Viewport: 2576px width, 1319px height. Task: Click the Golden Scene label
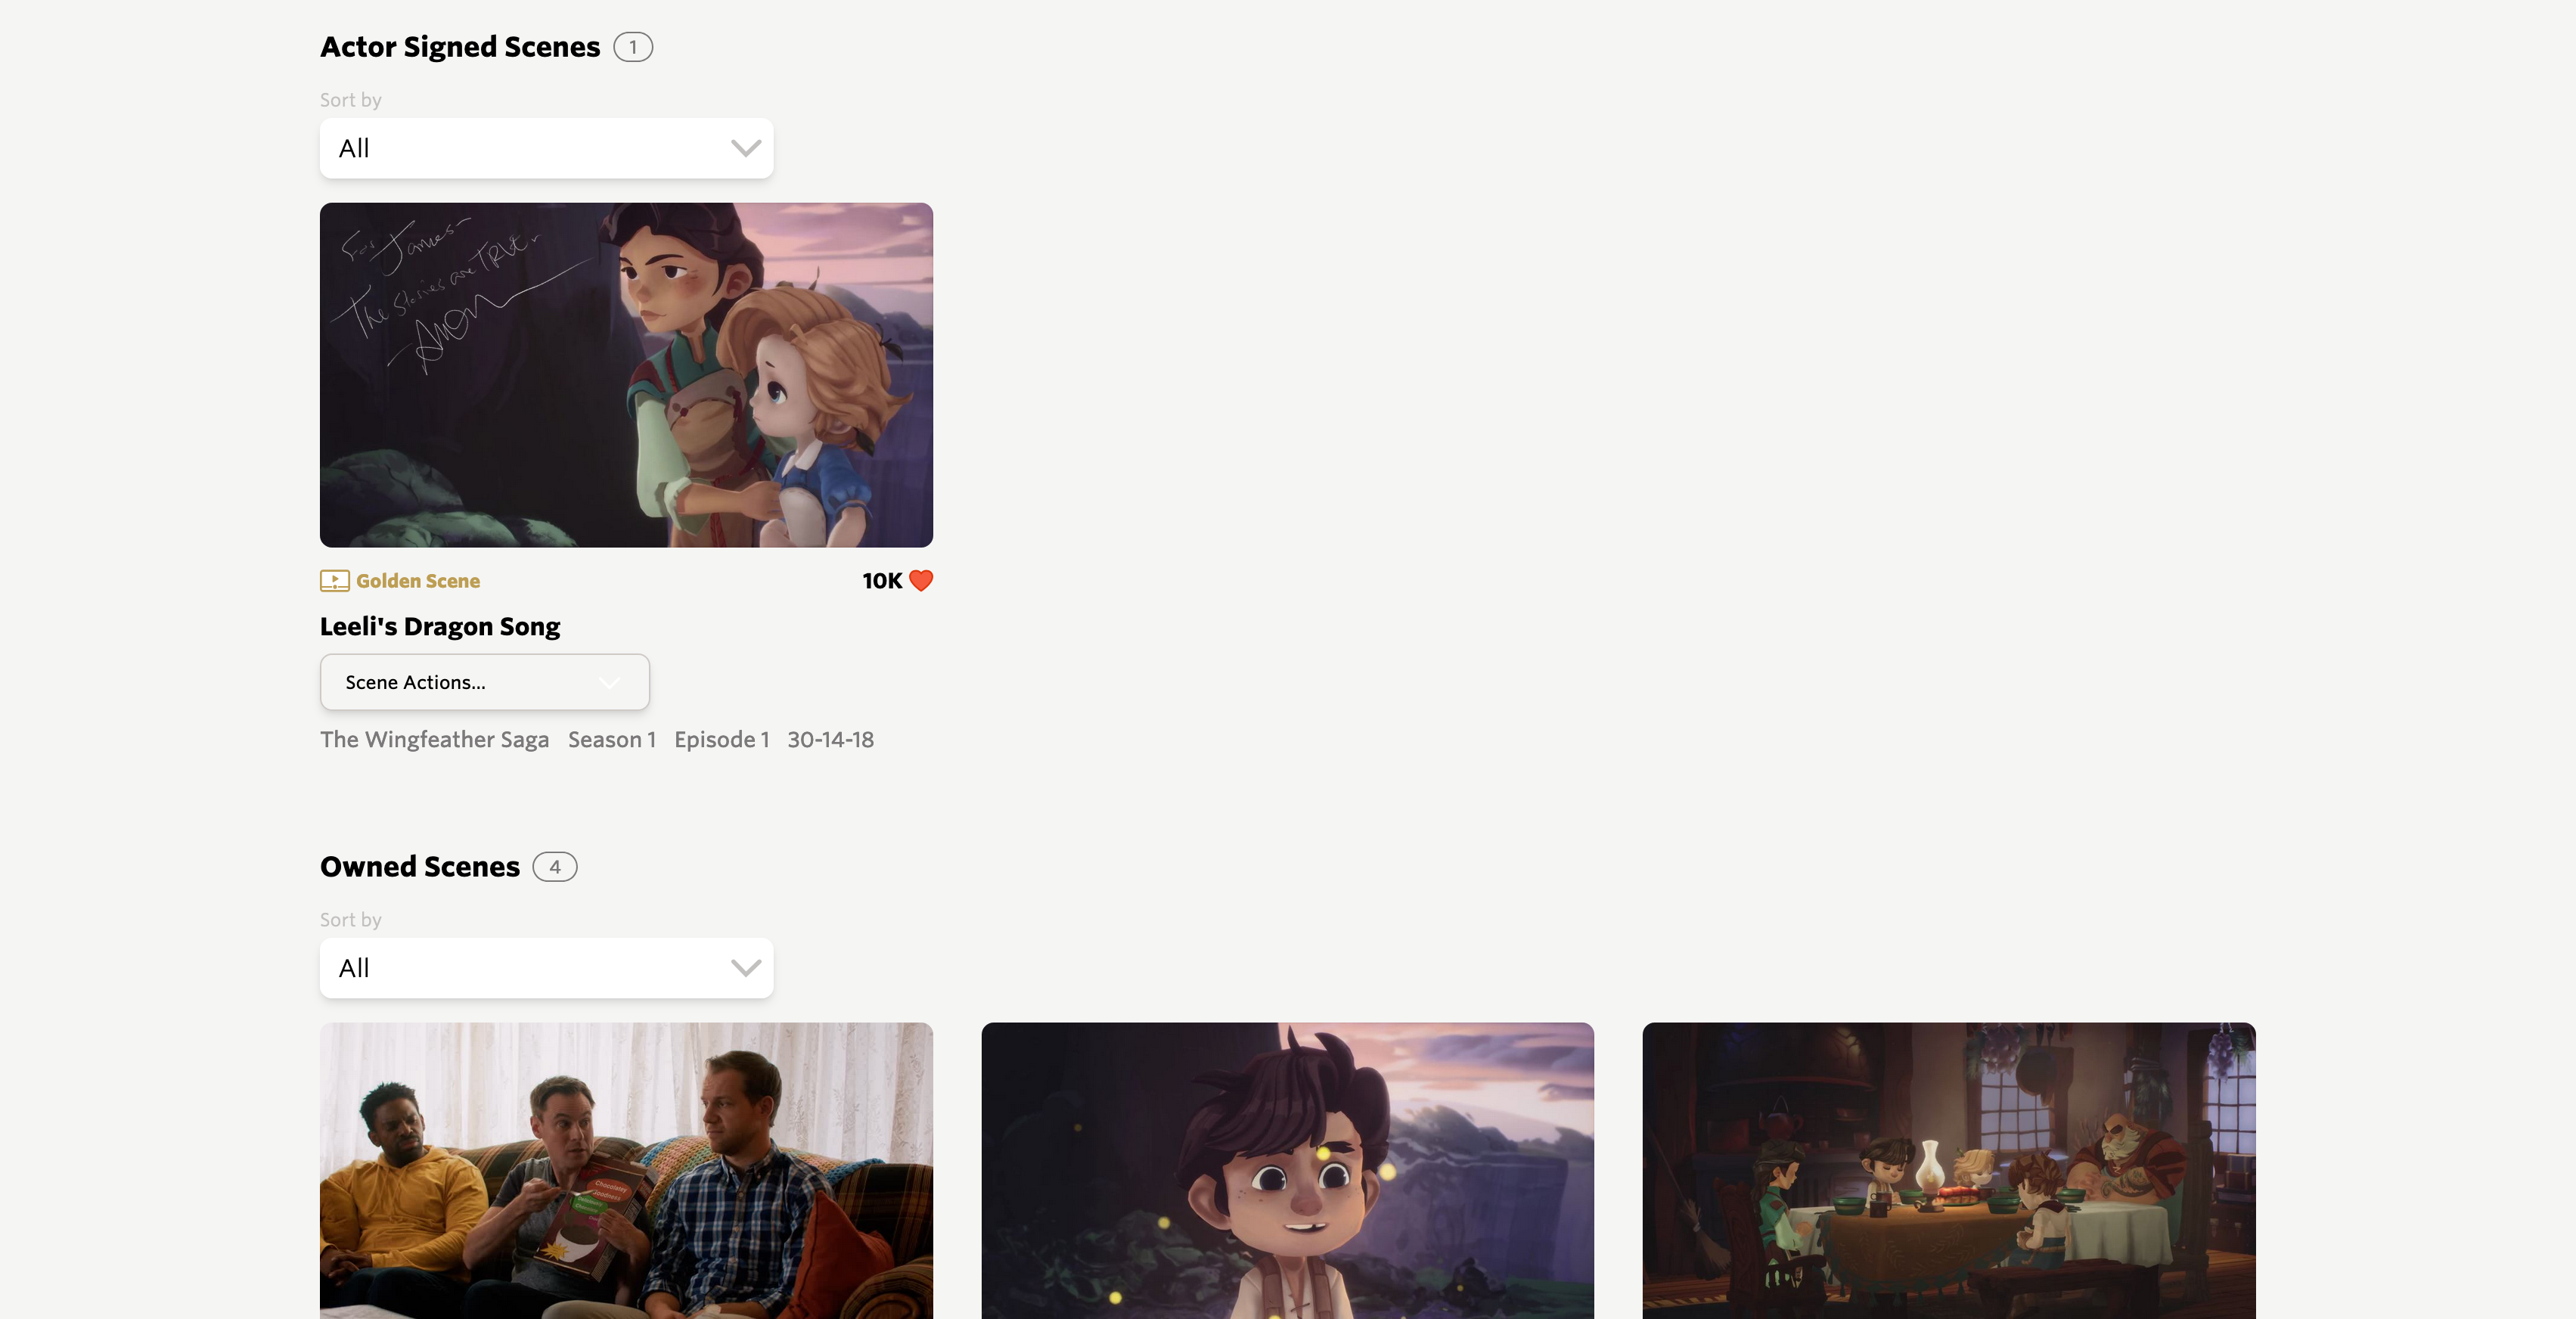pyautogui.click(x=418, y=580)
